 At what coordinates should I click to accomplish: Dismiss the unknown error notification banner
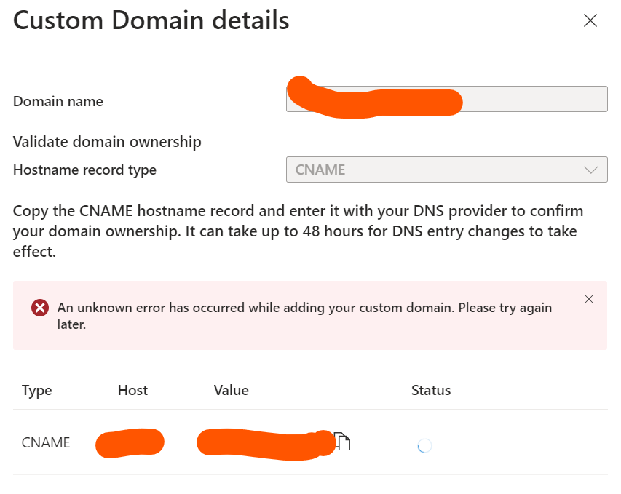click(x=589, y=299)
